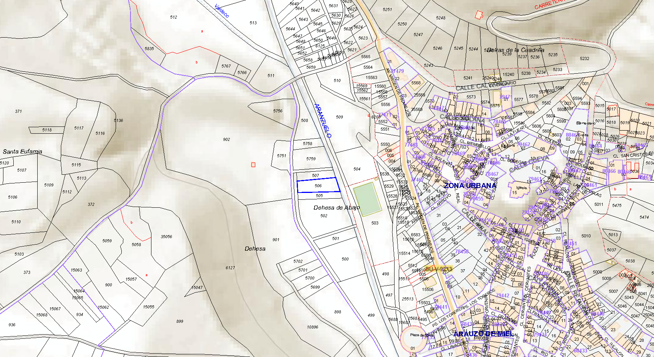Viewport: 654px width, 357px height.
Task: Click the Dehesa de Abajo place label
Action: click(336, 208)
